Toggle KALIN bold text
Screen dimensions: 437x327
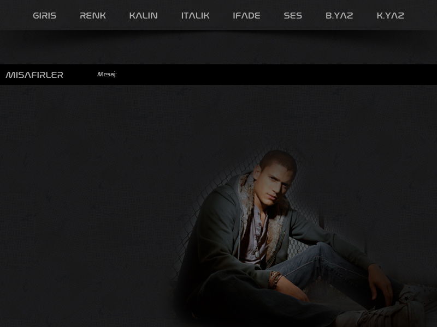(143, 15)
